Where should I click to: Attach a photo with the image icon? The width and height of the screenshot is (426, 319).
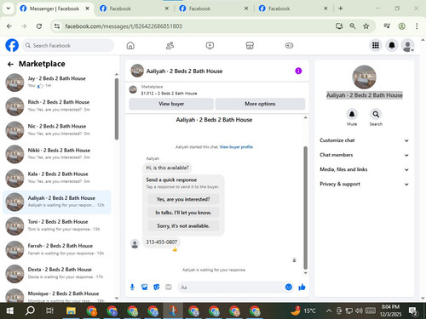[144, 288]
